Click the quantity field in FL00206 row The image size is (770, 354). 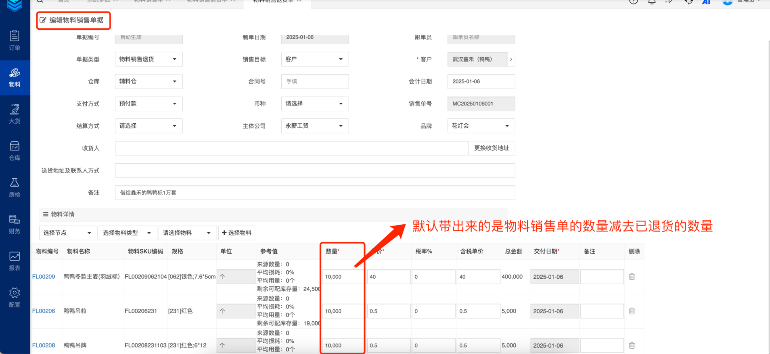pos(343,311)
